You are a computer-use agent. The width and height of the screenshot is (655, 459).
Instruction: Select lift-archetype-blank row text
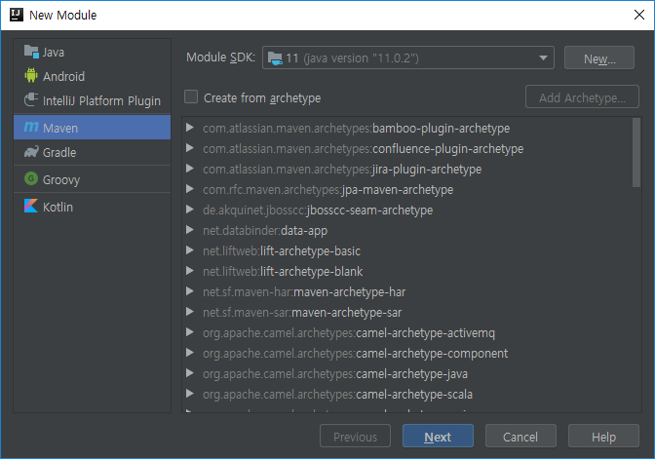point(283,272)
